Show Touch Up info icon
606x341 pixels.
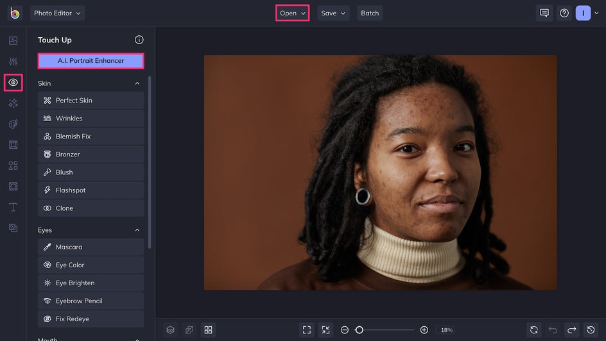click(x=139, y=40)
